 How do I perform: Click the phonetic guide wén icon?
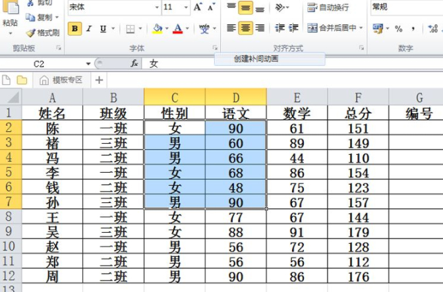[x=204, y=28]
